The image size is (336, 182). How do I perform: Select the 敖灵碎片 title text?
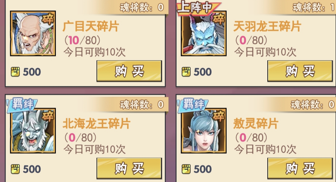coord(255,124)
